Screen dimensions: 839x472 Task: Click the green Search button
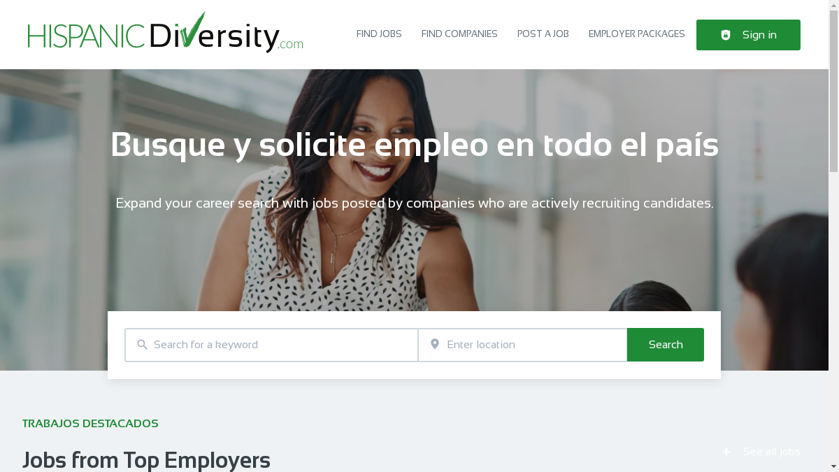pos(666,345)
